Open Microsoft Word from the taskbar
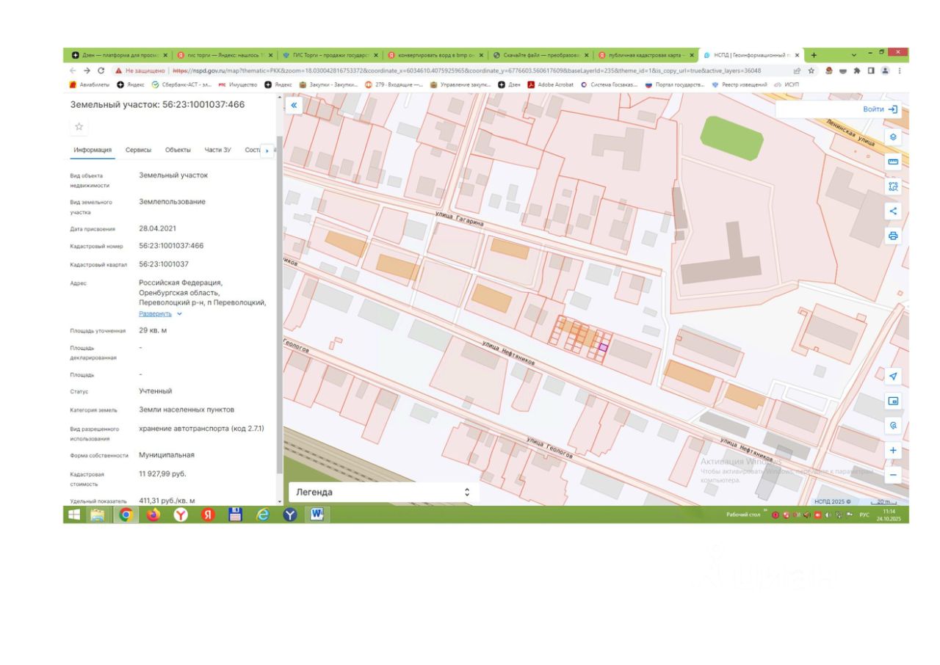The height and width of the screenshot is (665, 940). [x=317, y=515]
